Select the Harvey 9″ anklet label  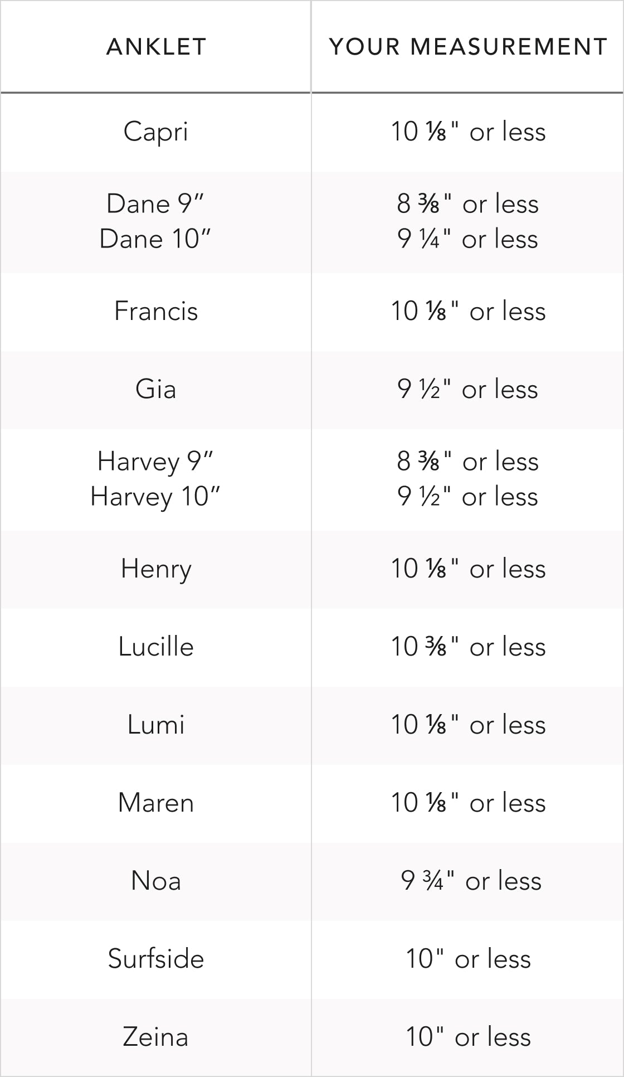156,462
